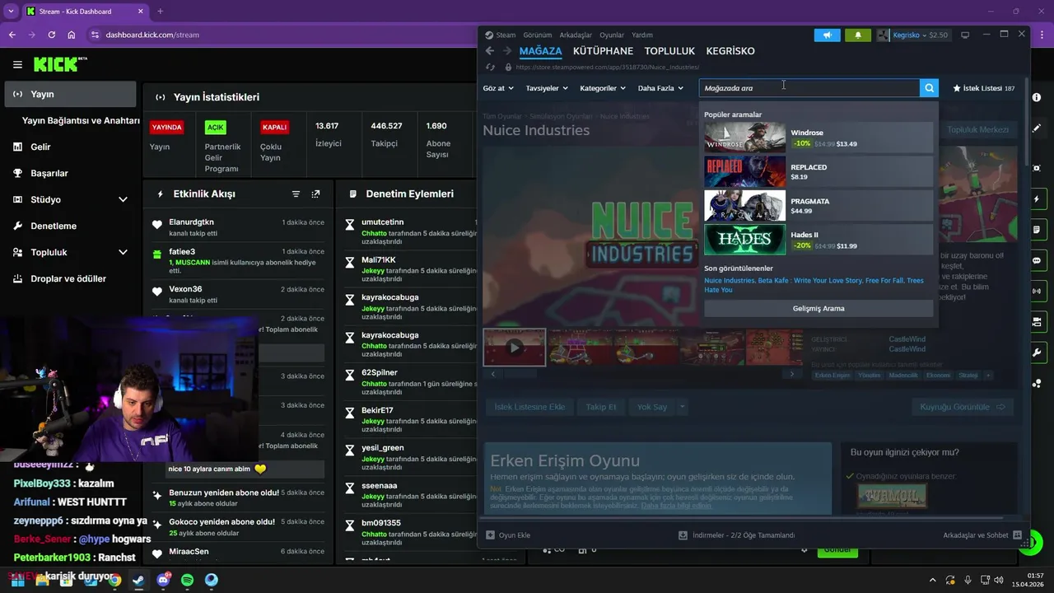Open the KÜTÜPHANE tab in Steam
The height and width of the screenshot is (593, 1054).
coord(603,51)
